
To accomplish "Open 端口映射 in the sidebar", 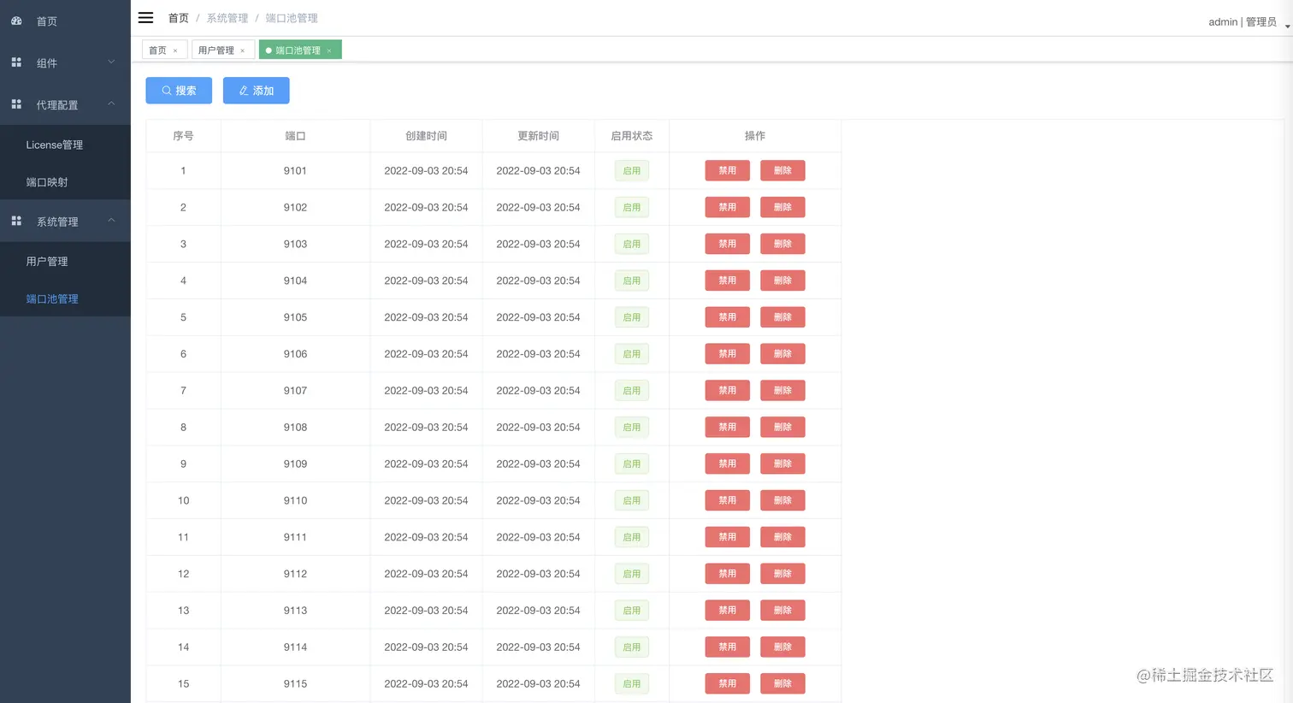I will 65,182.
